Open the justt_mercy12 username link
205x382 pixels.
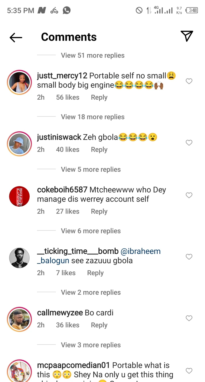(x=62, y=76)
